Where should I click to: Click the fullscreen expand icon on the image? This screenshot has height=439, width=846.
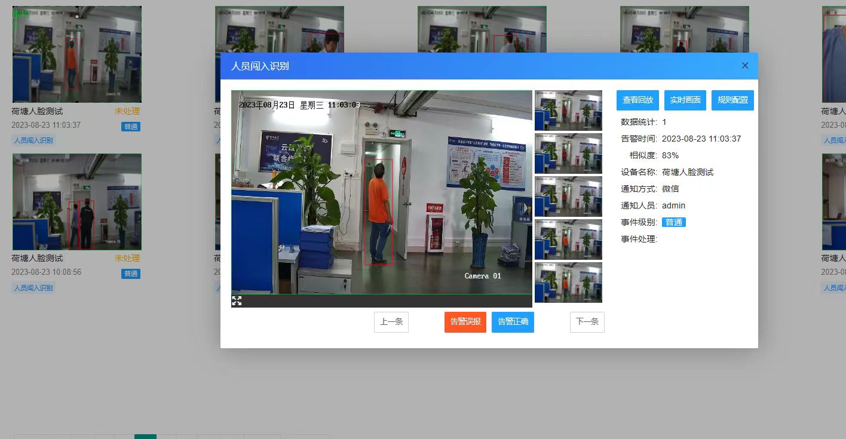[237, 301]
